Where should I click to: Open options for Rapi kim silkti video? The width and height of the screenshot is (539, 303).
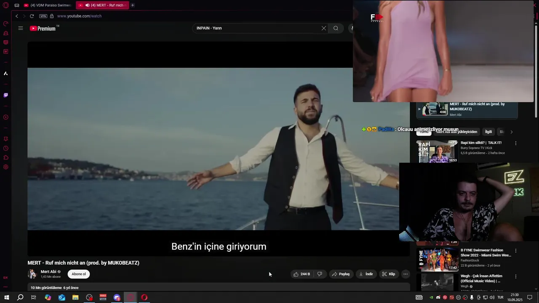coord(515,143)
